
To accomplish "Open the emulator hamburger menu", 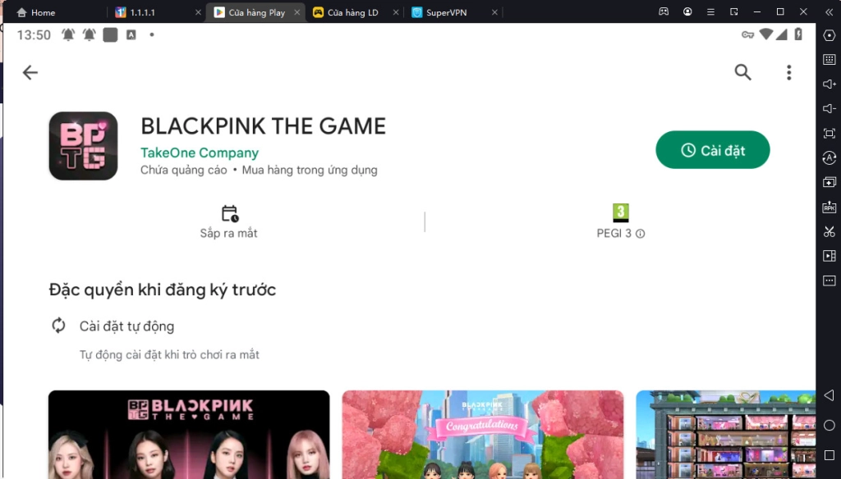I will [710, 11].
